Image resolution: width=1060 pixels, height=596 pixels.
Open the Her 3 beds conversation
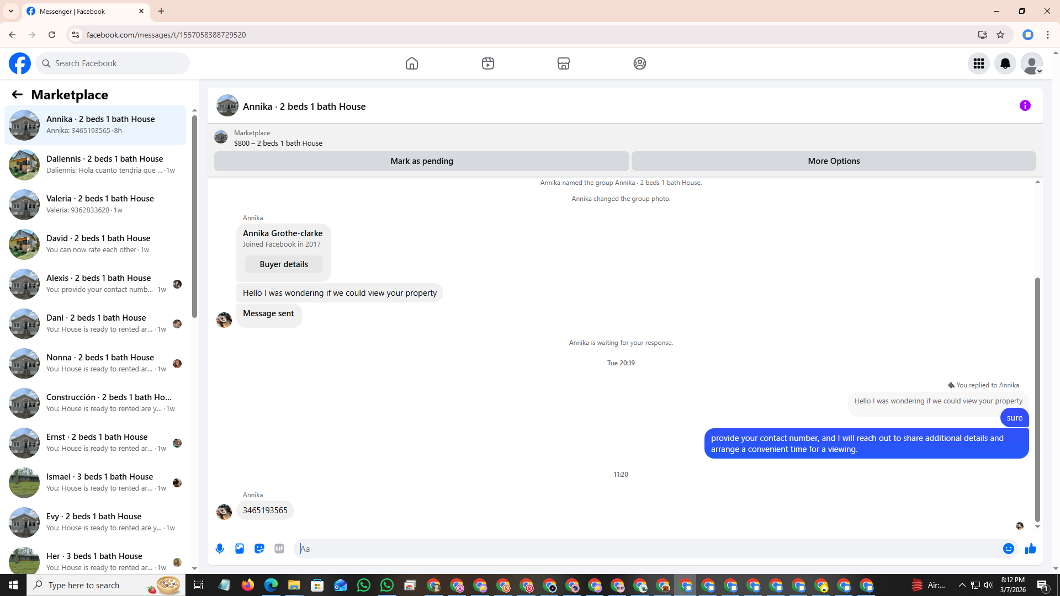pos(95,558)
